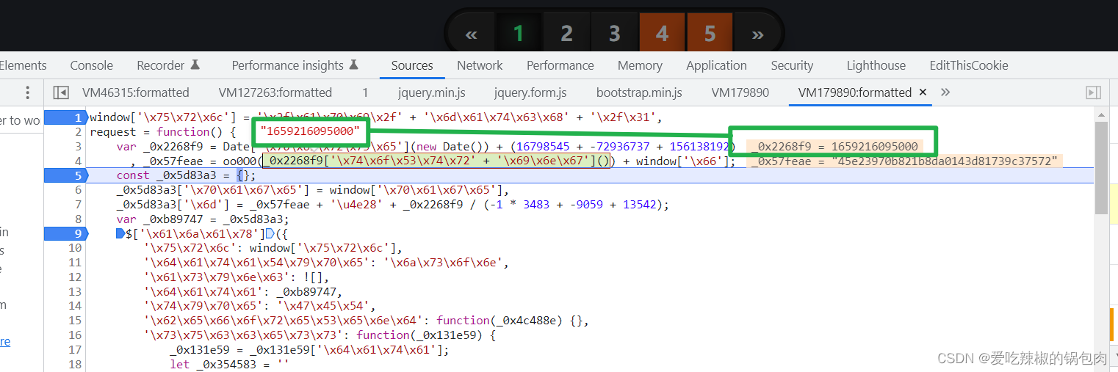Open pagination page 2
The width and height of the screenshot is (1118, 372).
pyautogui.click(x=566, y=34)
